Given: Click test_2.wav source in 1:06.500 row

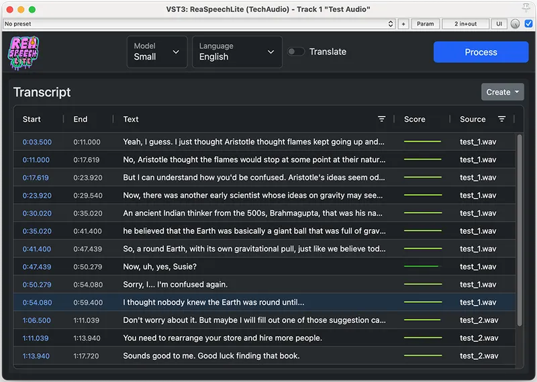Looking at the screenshot, I should click(479, 320).
